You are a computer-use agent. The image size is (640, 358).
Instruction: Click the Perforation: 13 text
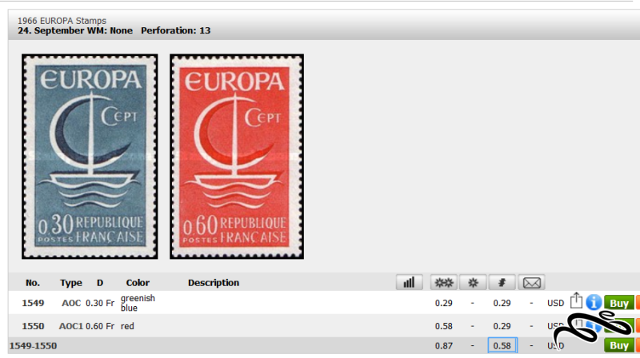click(175, 30)
